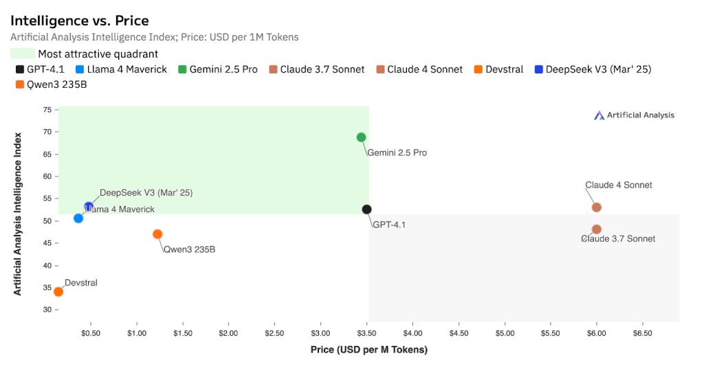
Task: Click the Artificial Analysis logo icon
Action: pos(599,115)
